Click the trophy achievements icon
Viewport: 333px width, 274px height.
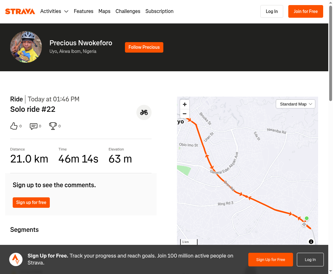pyautogui.click(x=53, y=126)
